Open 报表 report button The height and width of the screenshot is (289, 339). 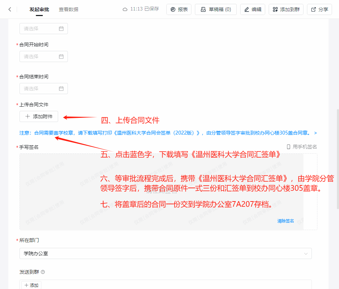coord(179,9)
